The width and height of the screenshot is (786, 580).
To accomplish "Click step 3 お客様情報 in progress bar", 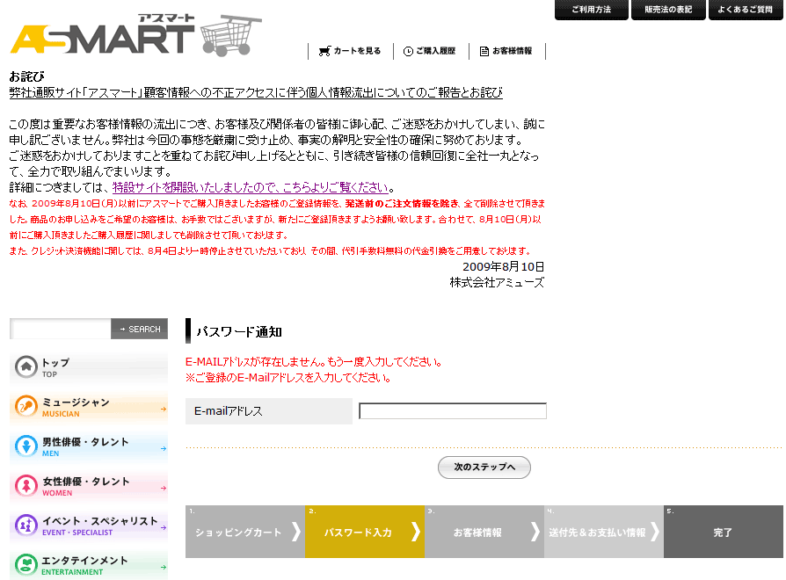I will click(484, 532).
